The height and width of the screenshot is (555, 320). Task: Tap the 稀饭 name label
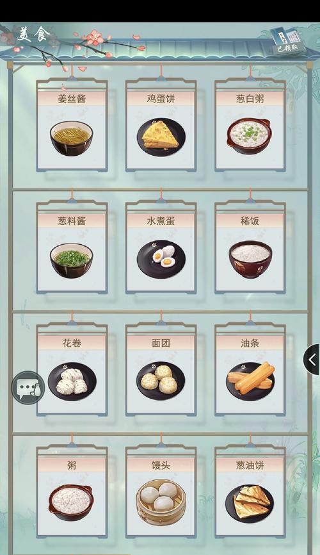pyautogui.click(x=250, y=221)
